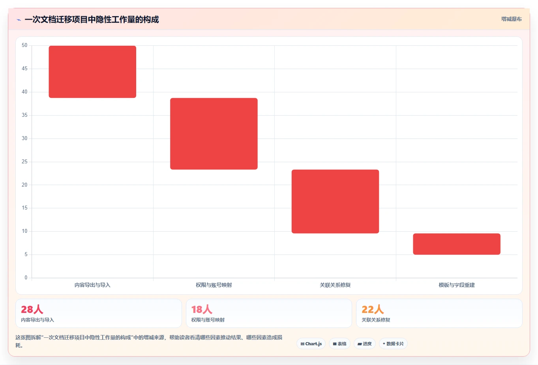This screenshot has height=365, width=538.
Task: Click x-axis label 关联关系修复
Action: (x=335, y=285)
